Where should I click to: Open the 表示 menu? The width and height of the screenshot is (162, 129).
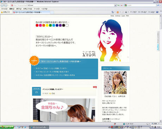click(19, 9)
